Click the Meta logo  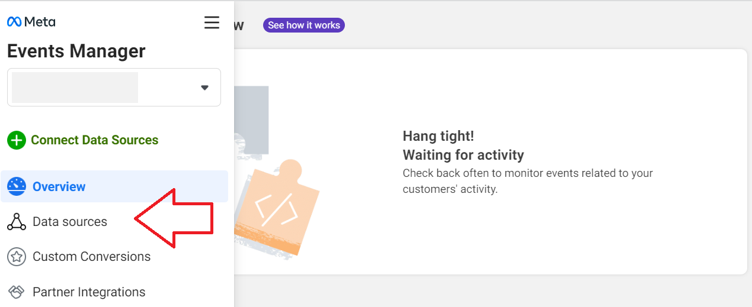[31, 22]
